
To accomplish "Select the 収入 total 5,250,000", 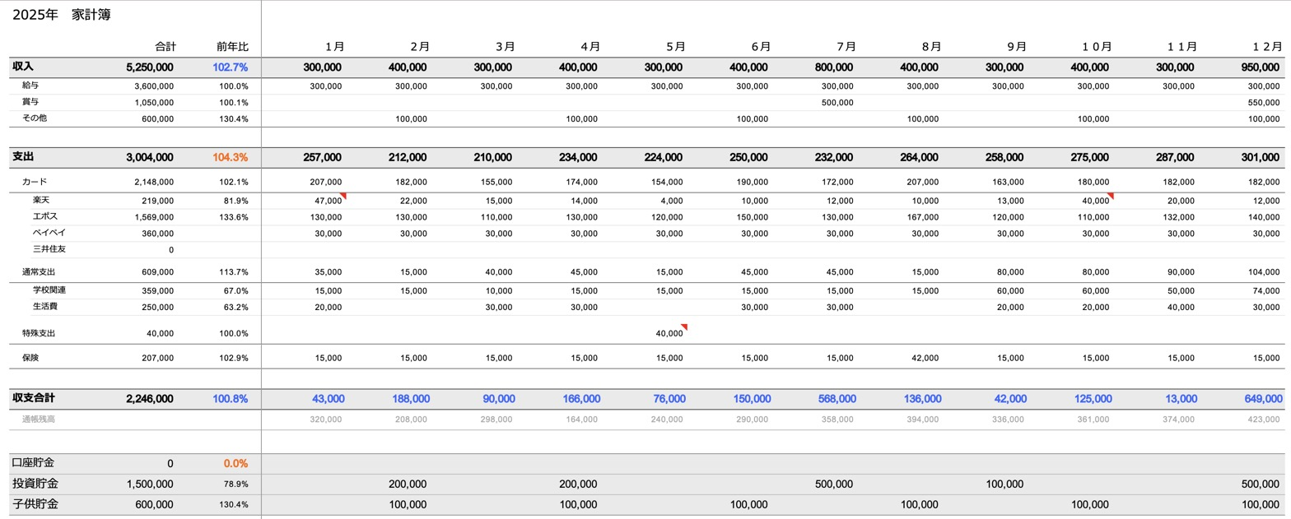I will (150, 67).
